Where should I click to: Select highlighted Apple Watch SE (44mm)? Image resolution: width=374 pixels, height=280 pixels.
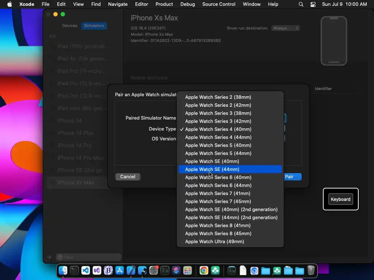tap(230, 169)
